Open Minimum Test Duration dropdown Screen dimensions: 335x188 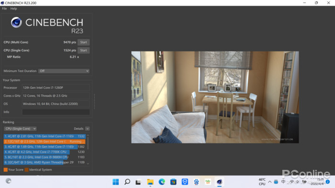(64, 71)
